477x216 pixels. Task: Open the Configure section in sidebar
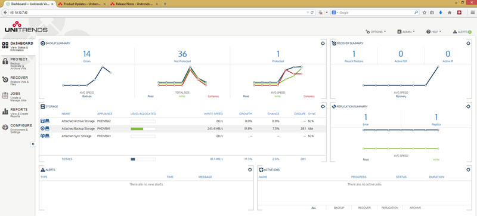18,128
